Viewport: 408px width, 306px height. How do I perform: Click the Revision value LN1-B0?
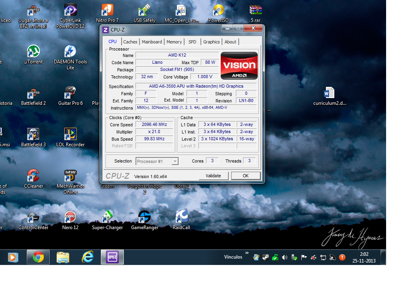(246, 100)
